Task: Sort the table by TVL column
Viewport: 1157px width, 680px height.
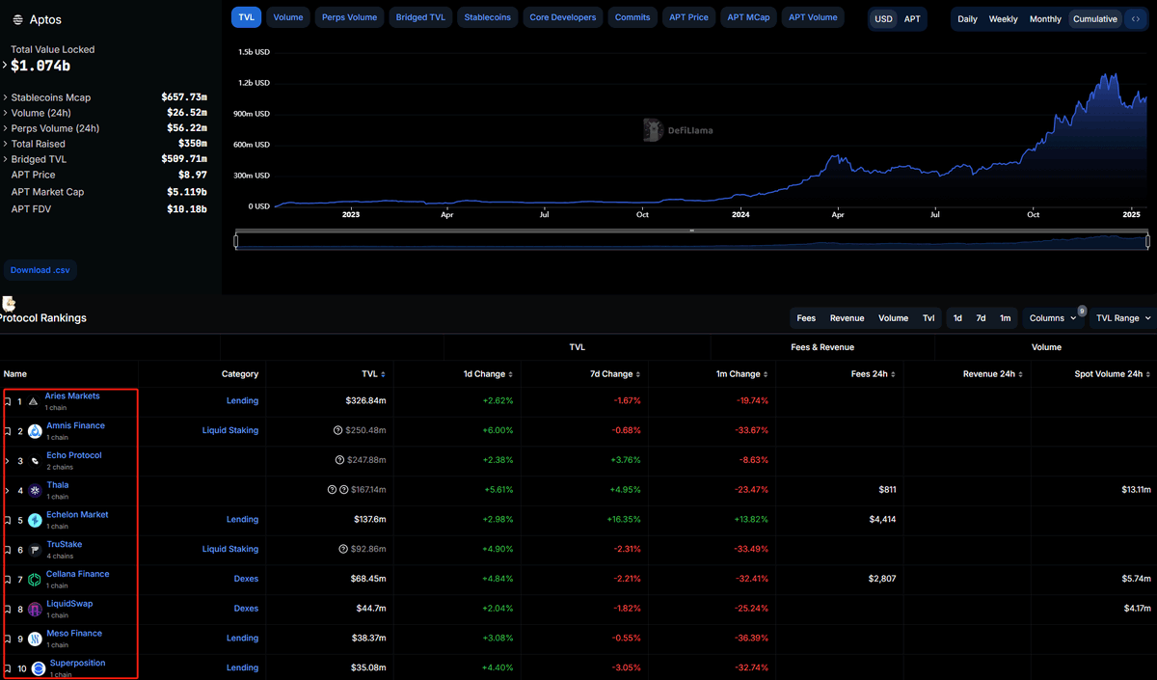Action: tap(372, 374)
